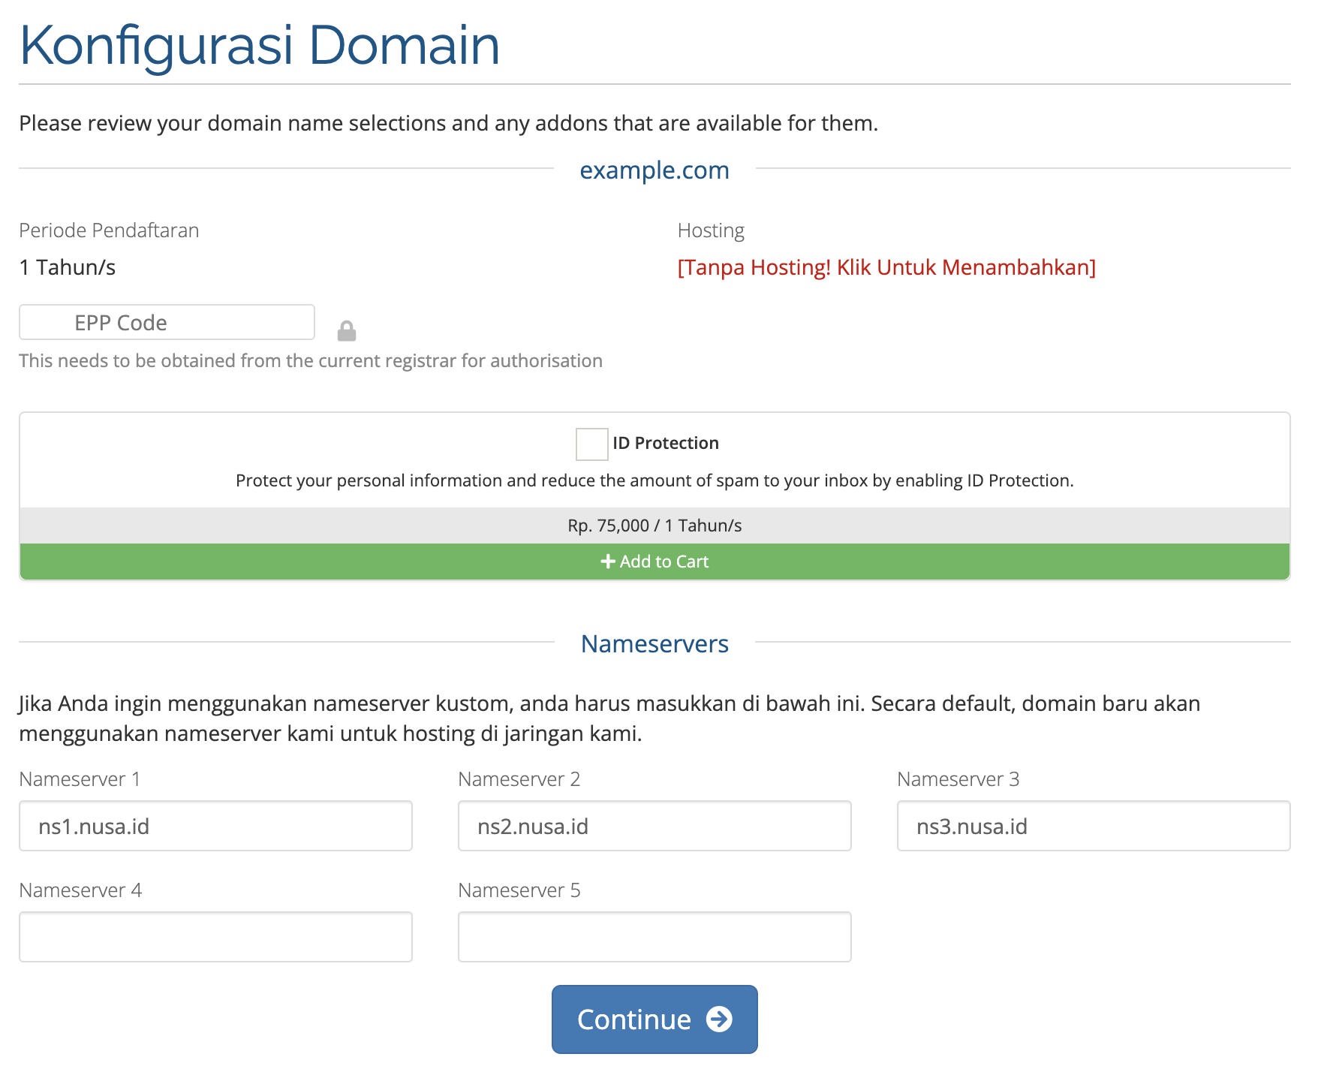Click the Konfigurasi Domain page title
Image resolution: width=1318 pixels, height=1069 pixels.
[x=260, y=45]
